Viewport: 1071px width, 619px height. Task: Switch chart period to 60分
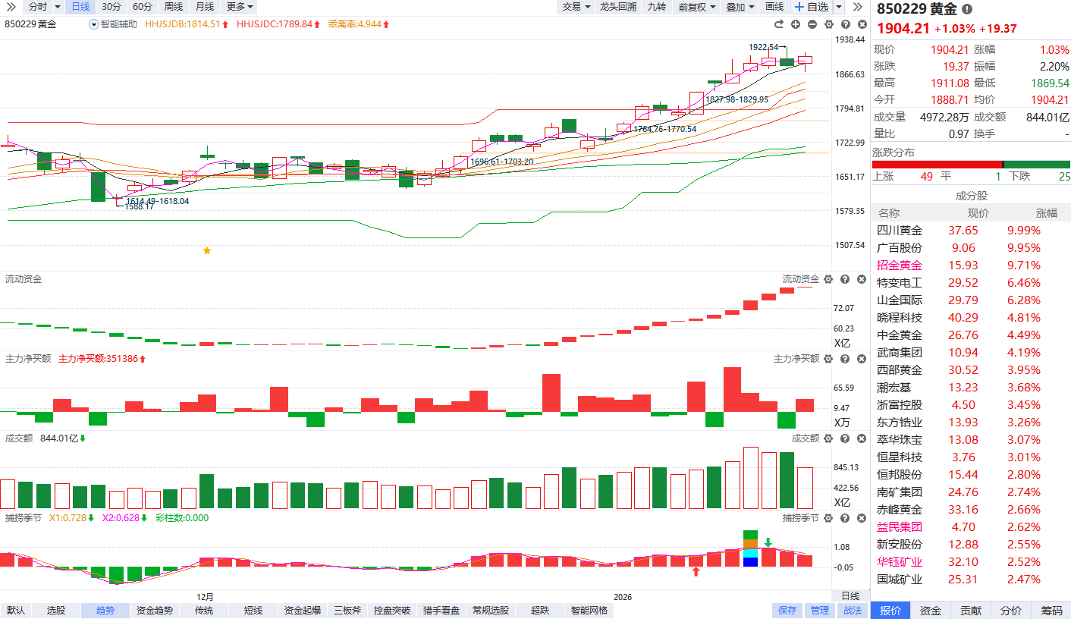(x=142, y=7)
